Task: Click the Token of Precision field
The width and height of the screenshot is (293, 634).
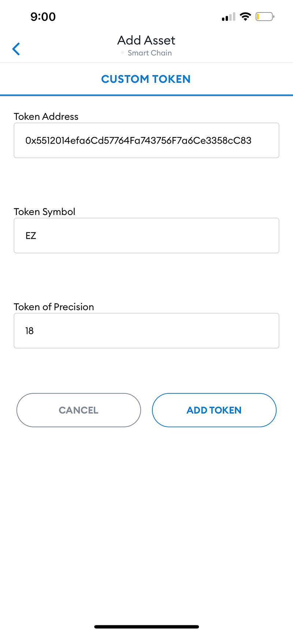Action: pos(146,331)
